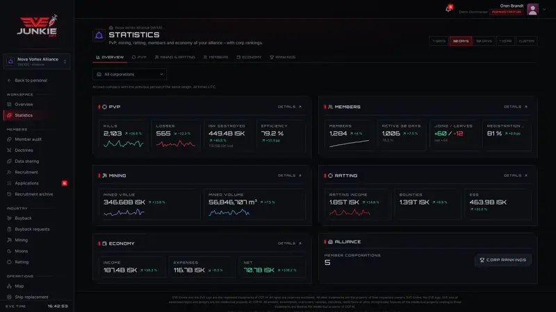Switch to the Rankings tab
This screenshot has height=312, width=556.
pyautogui.click(x=283, y=58)
